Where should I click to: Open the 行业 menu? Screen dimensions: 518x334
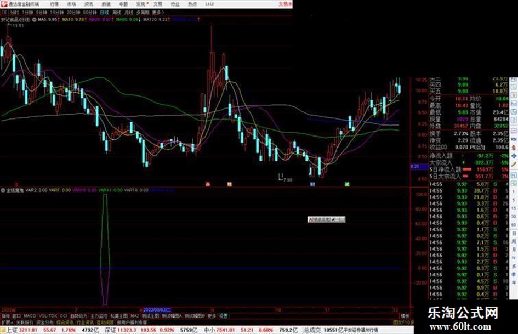coord(175,4)
